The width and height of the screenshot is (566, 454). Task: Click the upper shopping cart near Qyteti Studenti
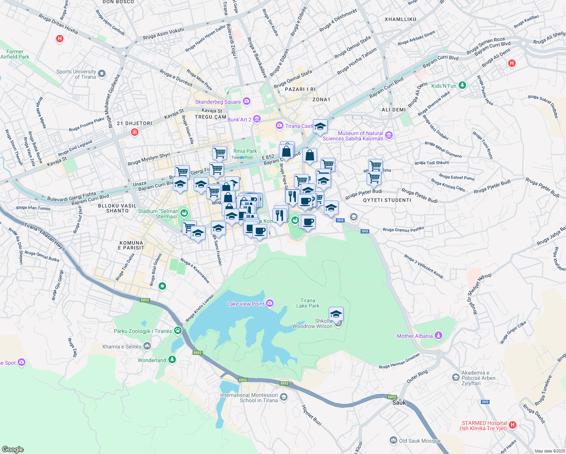click(375, 166)
